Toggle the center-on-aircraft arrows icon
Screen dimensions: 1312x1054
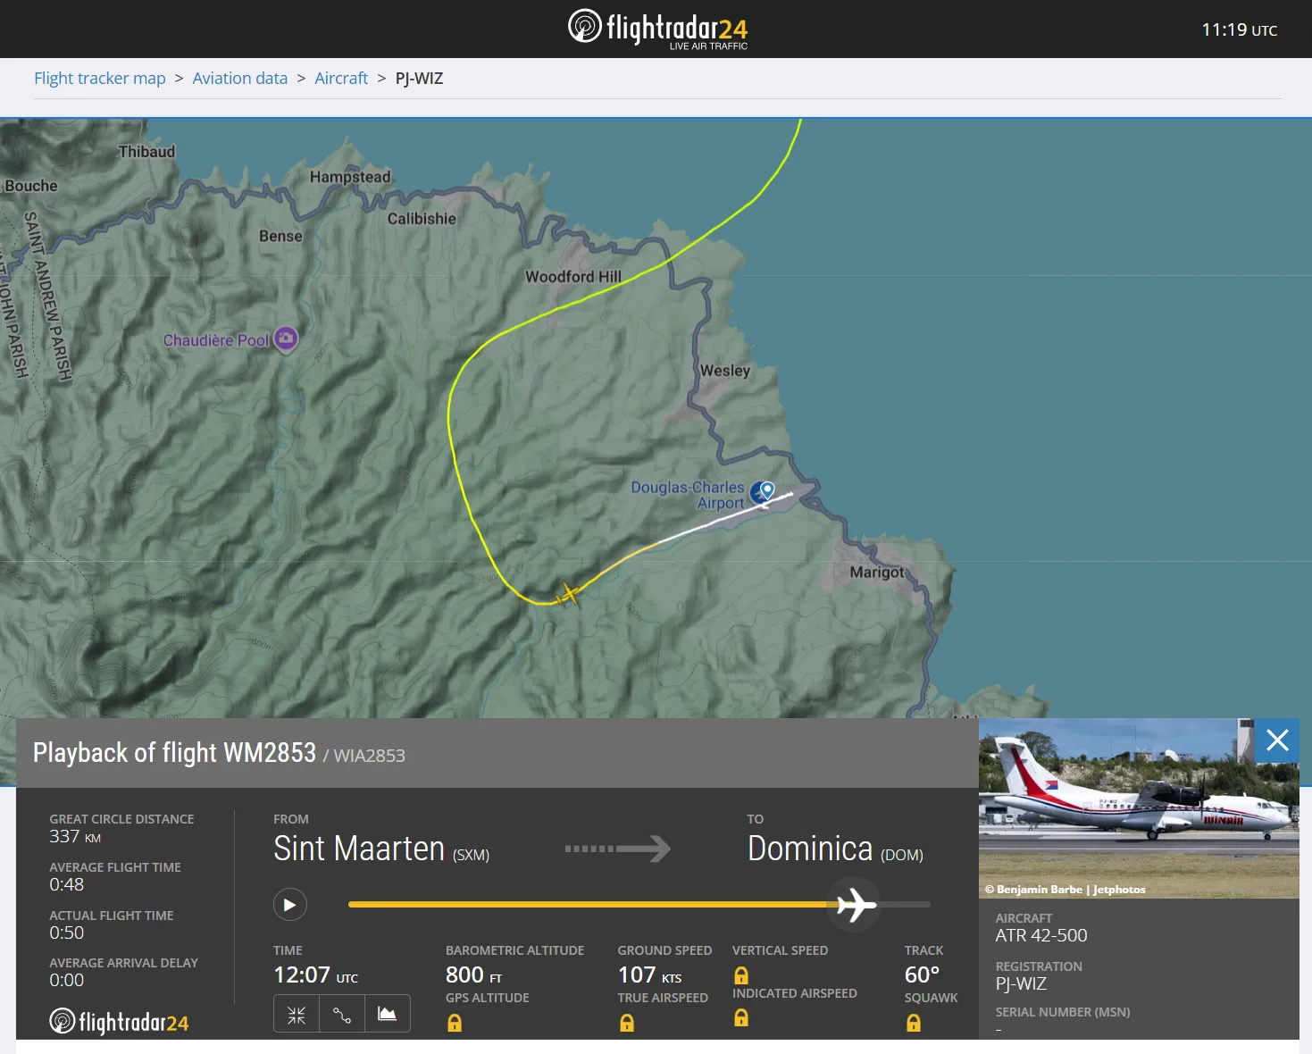pyautogui.click(x=297, y=1014)
